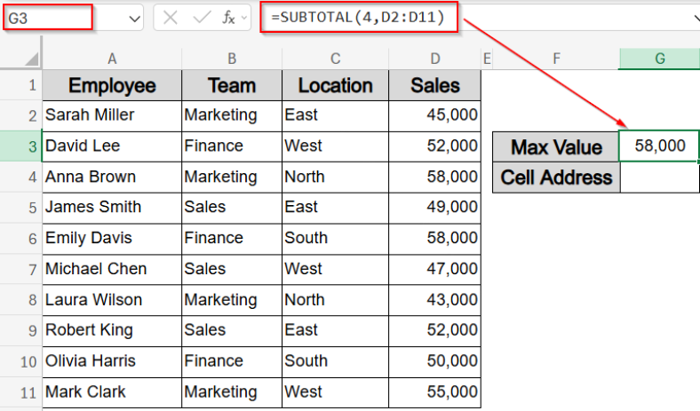700x411 pixels.
Task: Select cell containing Sarah Miller
Action: 112,115
